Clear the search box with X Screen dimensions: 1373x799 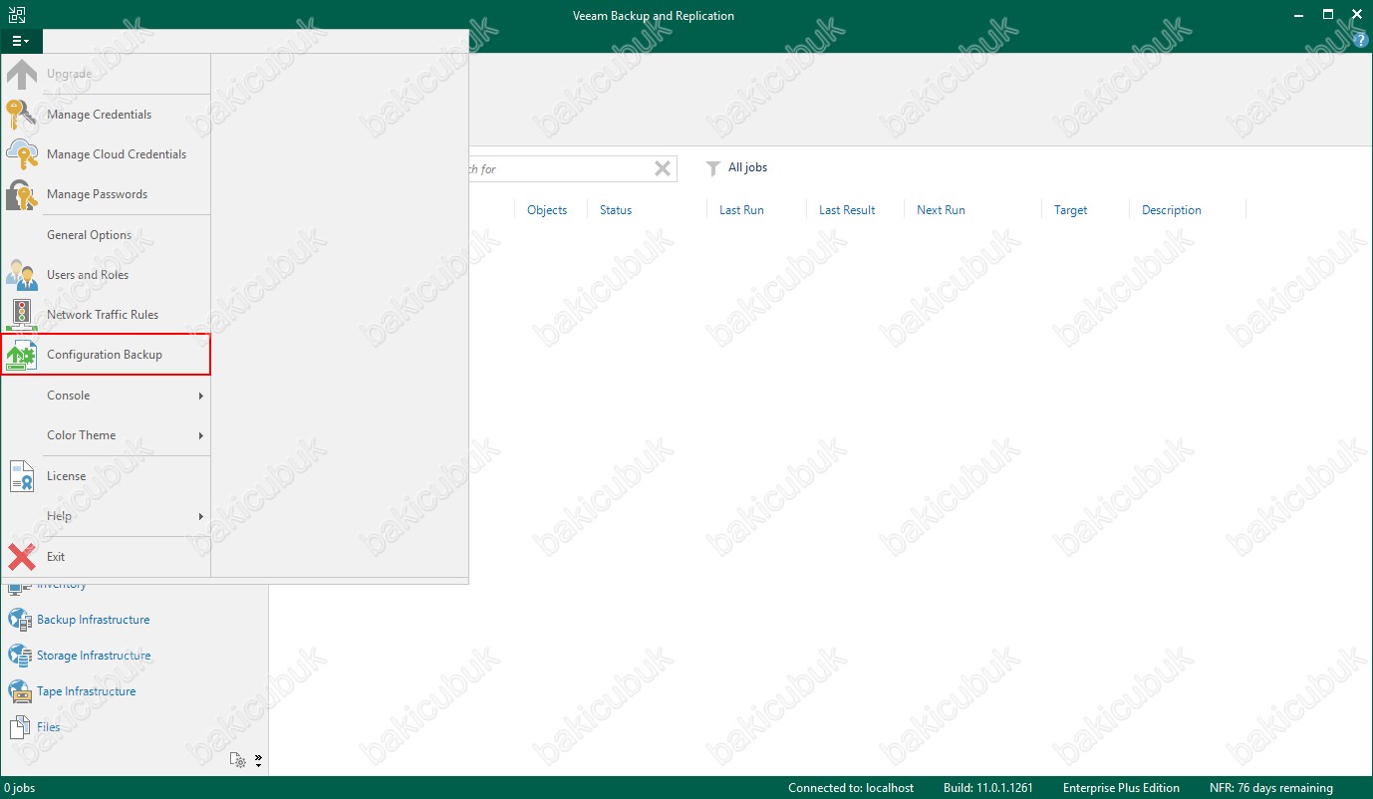662,168
